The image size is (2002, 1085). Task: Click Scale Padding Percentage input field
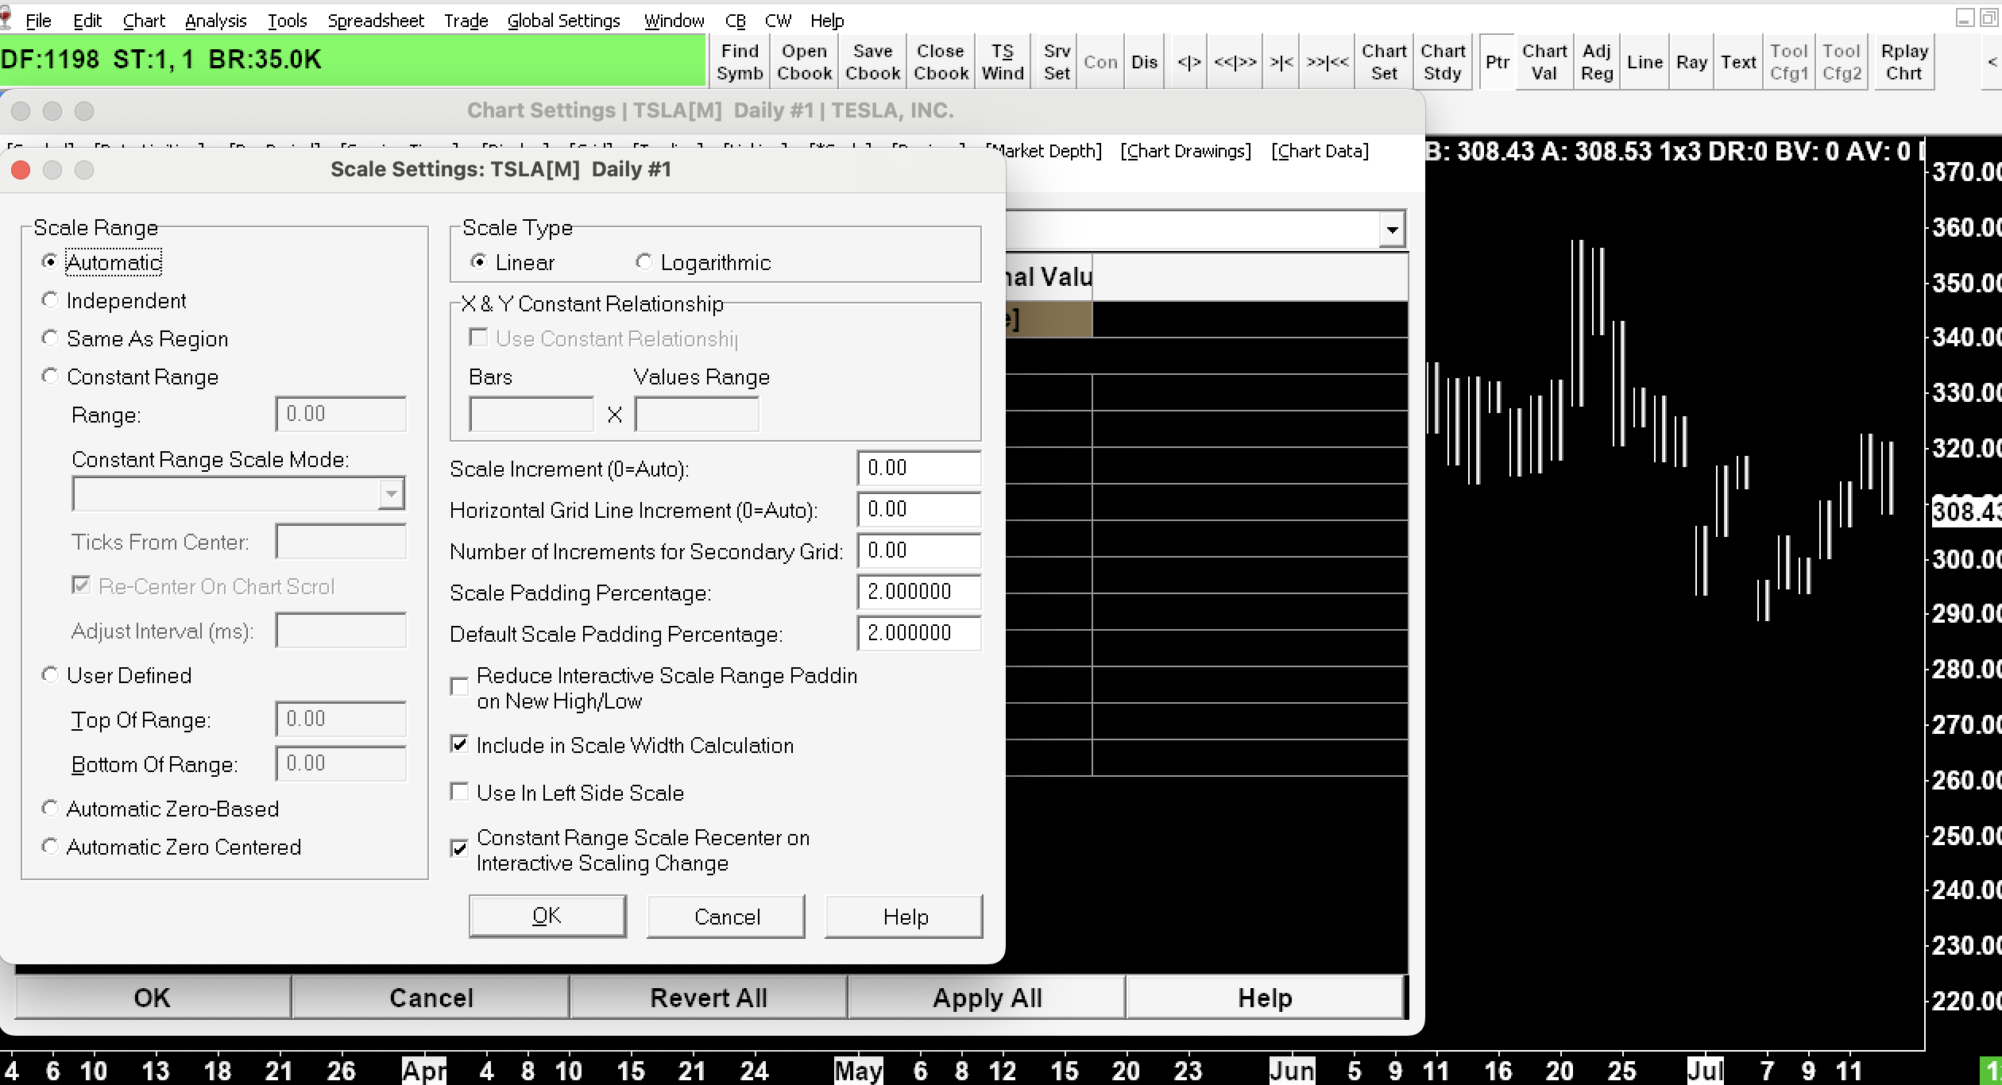pos(918,592)
